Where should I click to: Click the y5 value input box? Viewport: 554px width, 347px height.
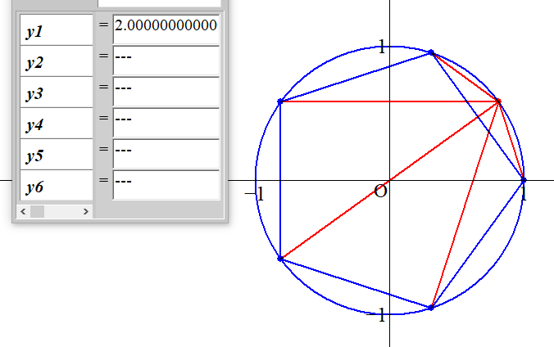click(x=166, y=154)
